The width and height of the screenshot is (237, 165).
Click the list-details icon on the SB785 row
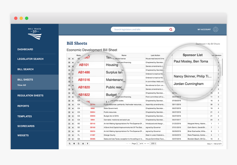[x=69, y=105]
